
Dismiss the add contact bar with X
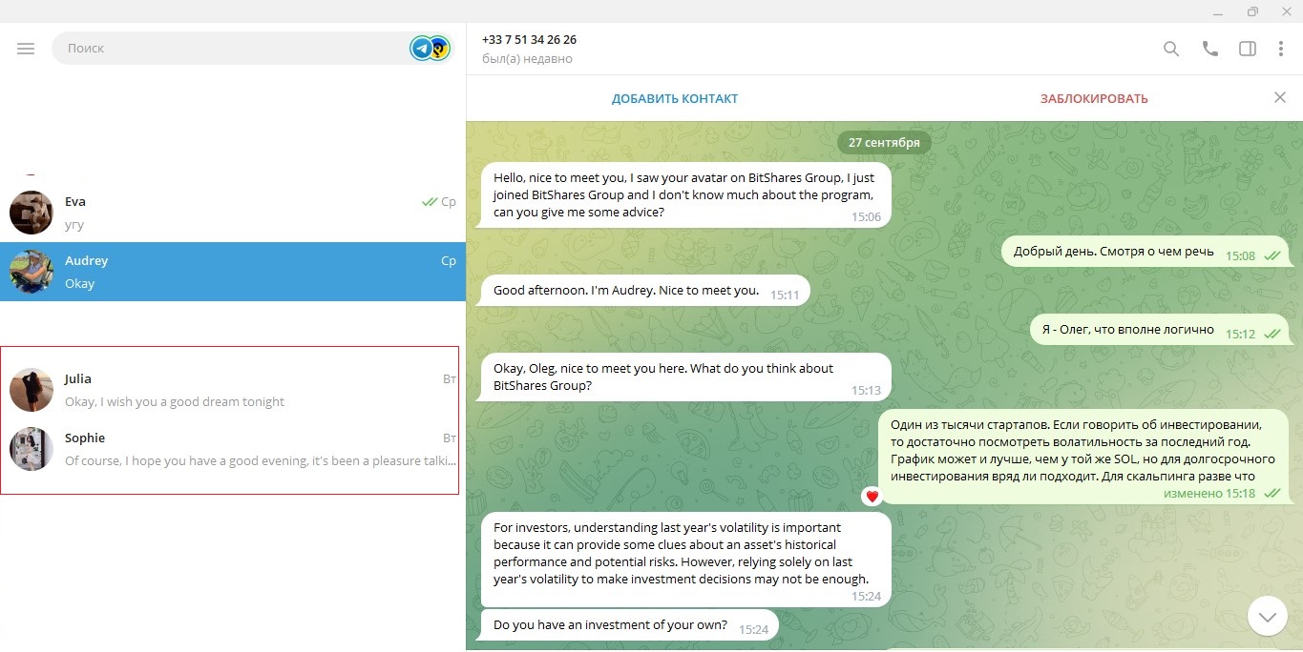(x=1280, y=97)
